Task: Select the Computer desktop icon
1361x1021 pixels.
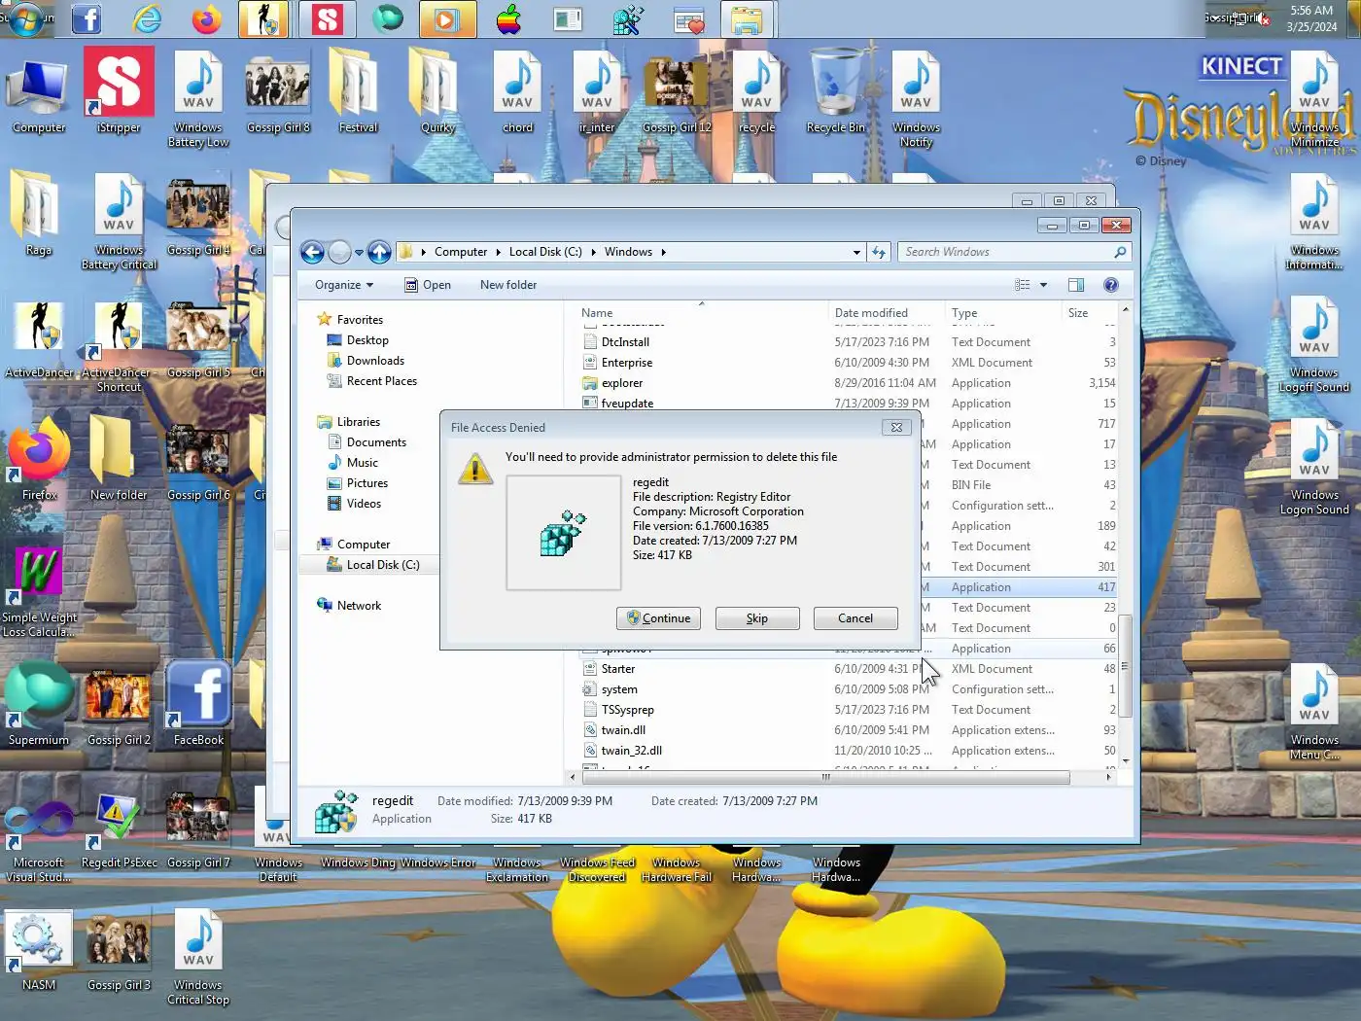Action: [39, 94]
